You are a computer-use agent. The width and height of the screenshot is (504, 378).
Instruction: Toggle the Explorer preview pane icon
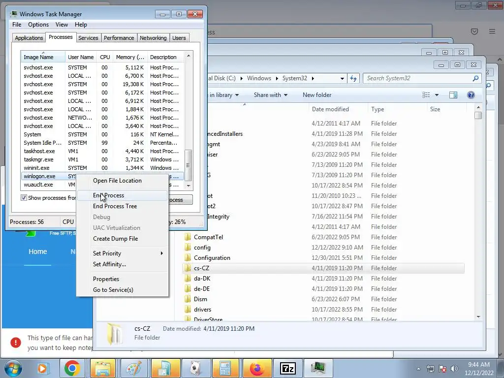453,95
